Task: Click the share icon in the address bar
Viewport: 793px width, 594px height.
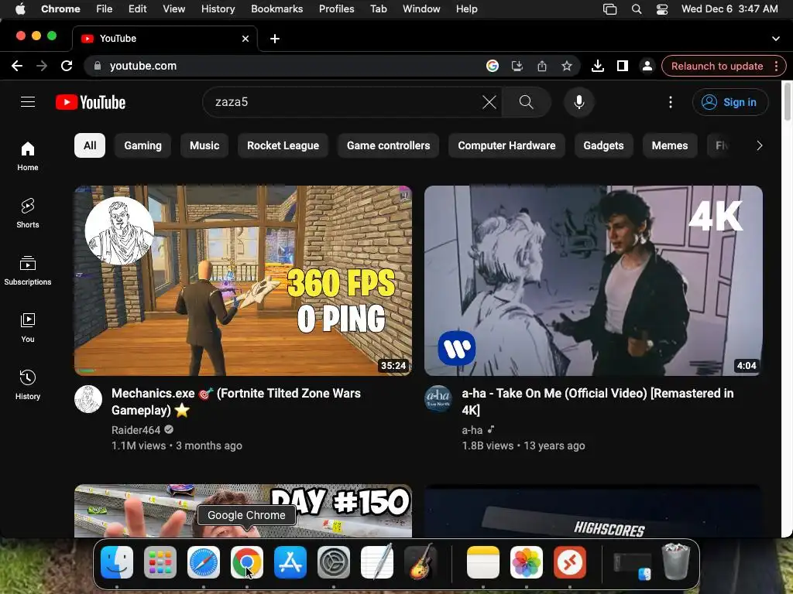Action: (542, 66)
